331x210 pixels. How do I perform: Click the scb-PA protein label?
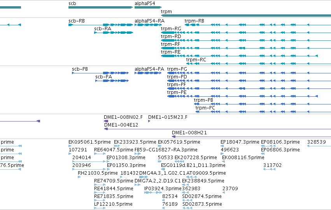pos(103,77)
